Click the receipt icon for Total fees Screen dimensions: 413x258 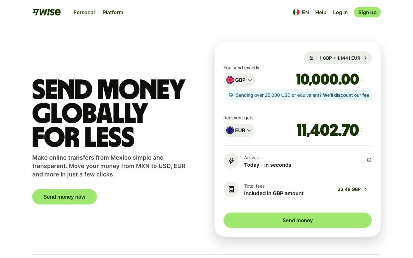231,189
